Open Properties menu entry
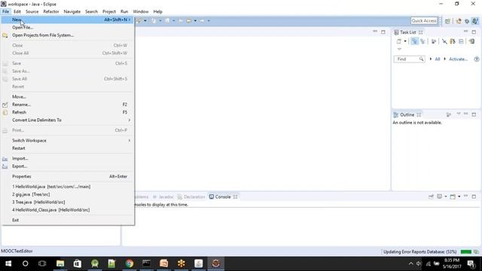 coord(68,176)
